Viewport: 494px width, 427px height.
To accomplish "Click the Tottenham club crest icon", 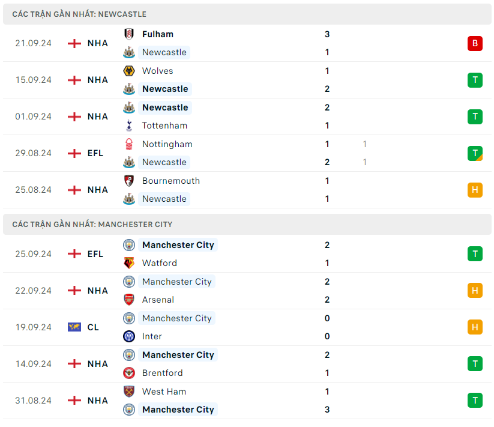I will [x=128, y=126].
